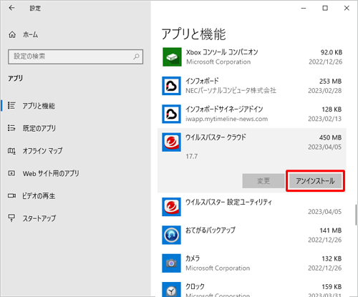Select the カメラ name text

pyautogui.click(x=193, y=258)
